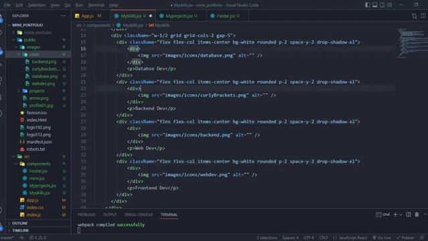Image resolution: width=428 pixels, height=241 pixels.
Task: Open the launch profile dropdown arrow next to plus
Action: tap(401, 215)
